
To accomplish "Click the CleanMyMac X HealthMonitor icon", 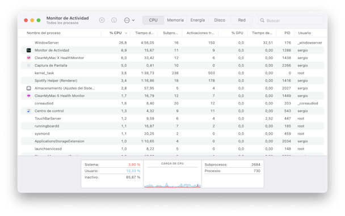I will (28, 58).
